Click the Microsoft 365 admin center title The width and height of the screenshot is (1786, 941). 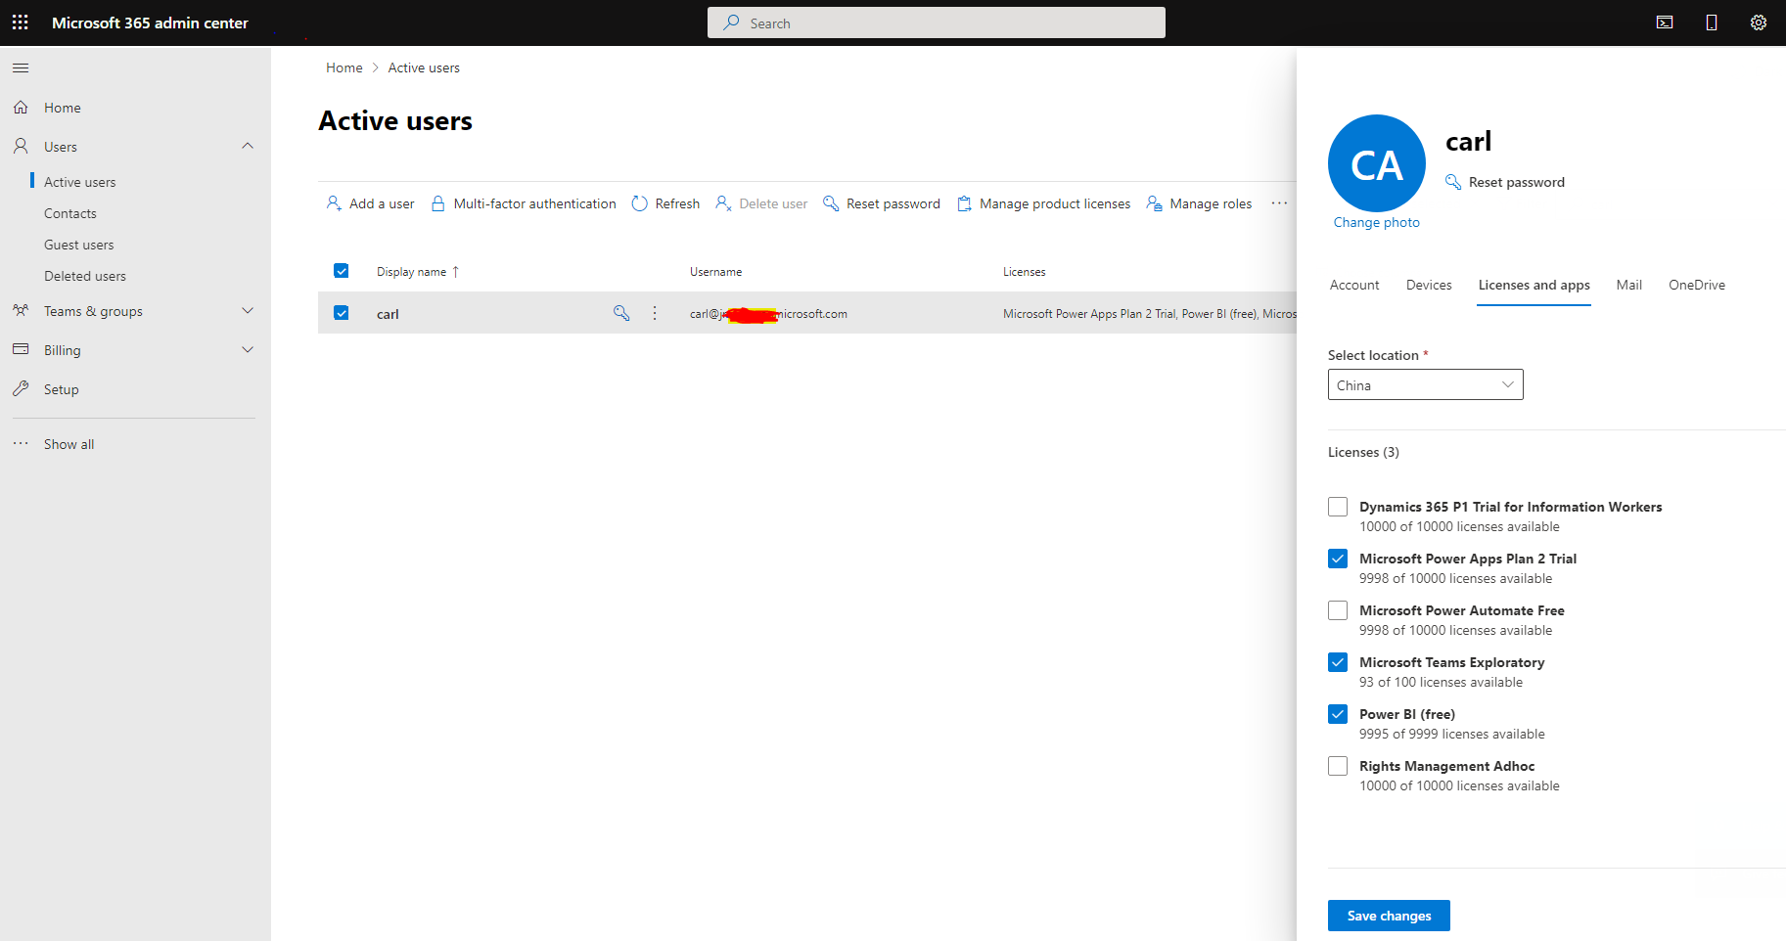150,22
